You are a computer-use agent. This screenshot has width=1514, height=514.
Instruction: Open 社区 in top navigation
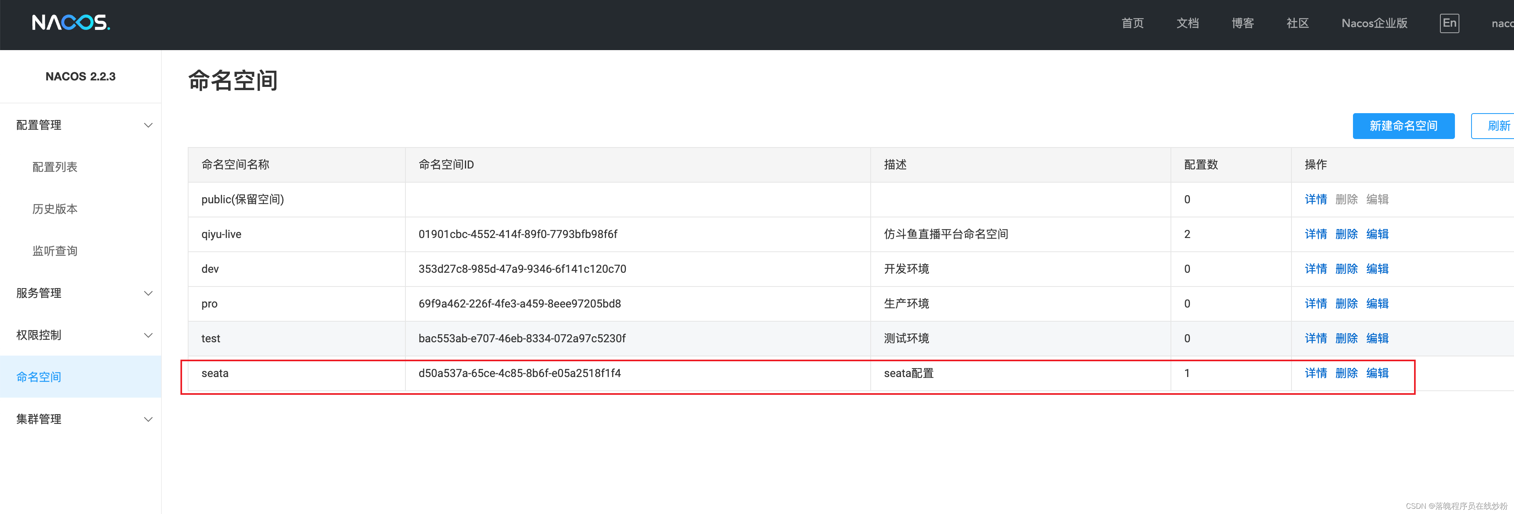point(1297,23)
